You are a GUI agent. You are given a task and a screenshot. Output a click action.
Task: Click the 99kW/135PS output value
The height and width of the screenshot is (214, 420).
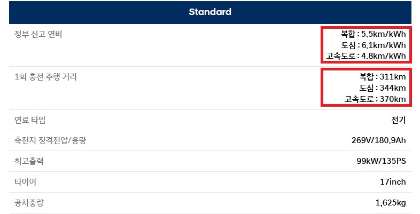(382, 161)
